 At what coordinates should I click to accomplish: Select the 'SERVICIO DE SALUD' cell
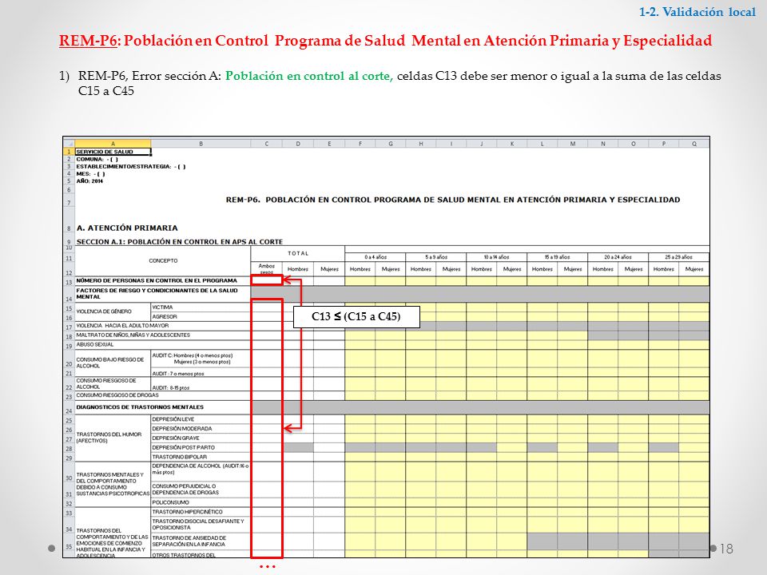click(x=113, y=152)
